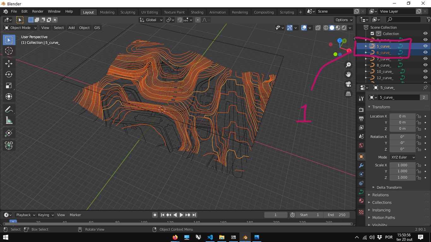
Task: Select the Annotate pencil tool
Action: click(x=9, y=109)
